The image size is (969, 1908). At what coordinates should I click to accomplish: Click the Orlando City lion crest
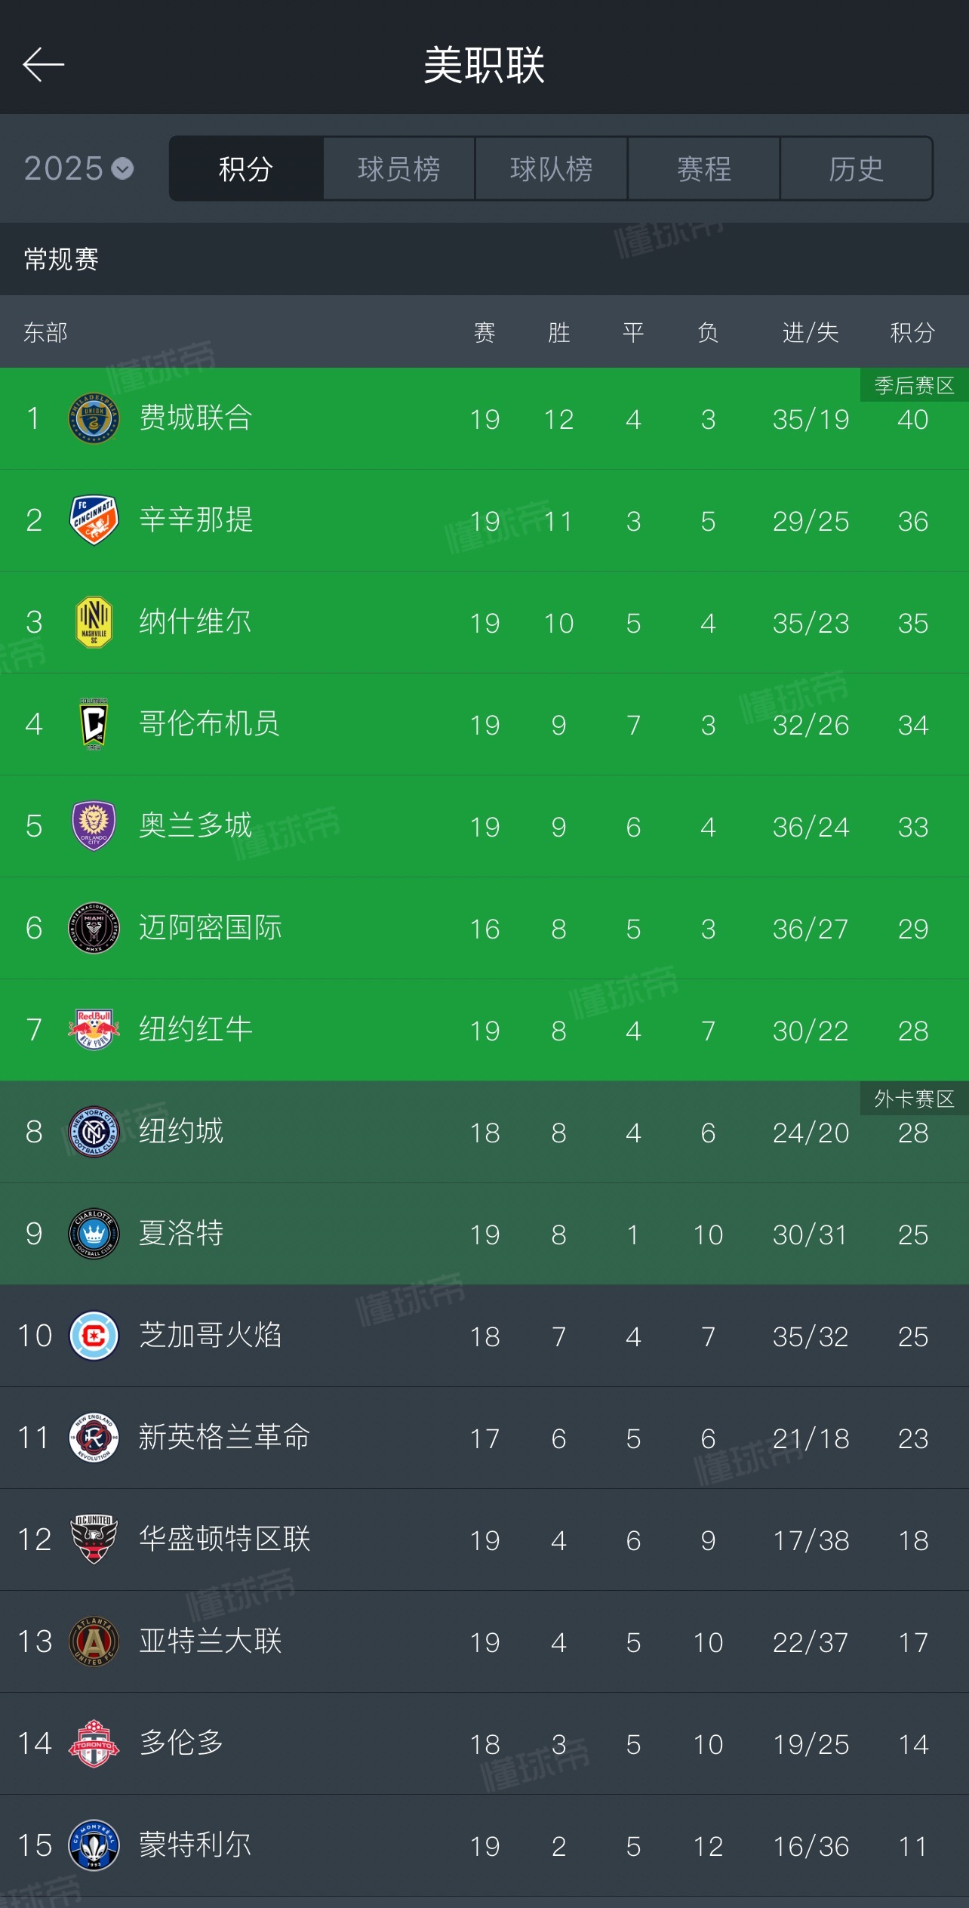pos(94,826)
